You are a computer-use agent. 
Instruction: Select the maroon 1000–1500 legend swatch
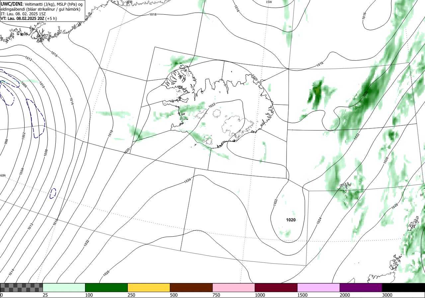276,287
